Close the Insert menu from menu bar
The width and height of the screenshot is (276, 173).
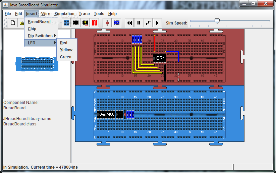(x=32, y=14)
